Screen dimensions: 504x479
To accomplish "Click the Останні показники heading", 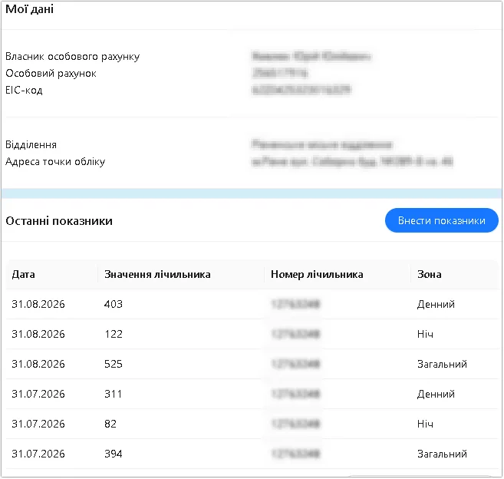I will pyautogui.click(x=59, y=221).
